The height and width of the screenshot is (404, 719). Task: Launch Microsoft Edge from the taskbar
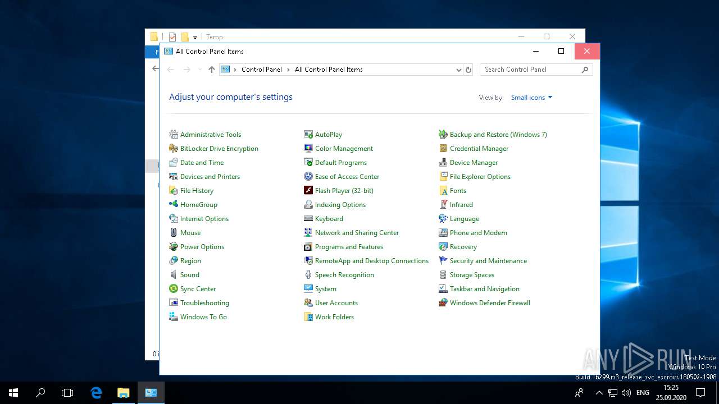click(x=96, y=393)
